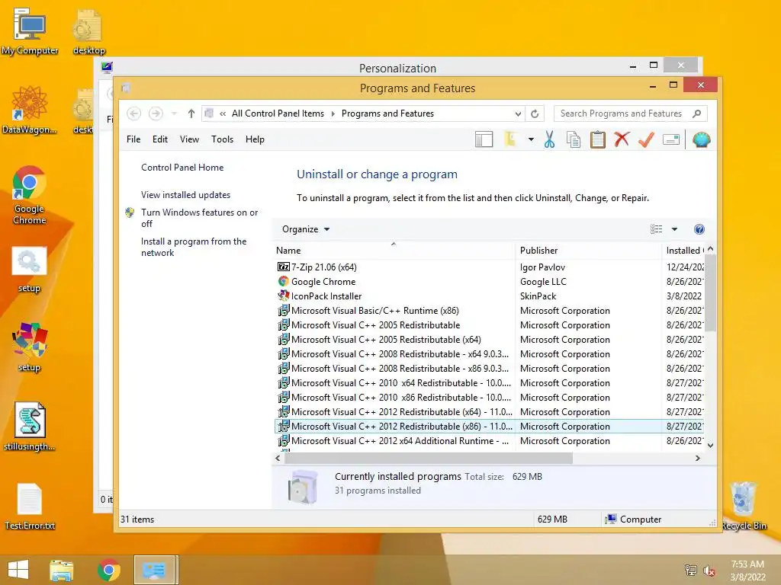Open Control Panel Home link
Viewport: 781px width, 585px height.
coord(182,168)
